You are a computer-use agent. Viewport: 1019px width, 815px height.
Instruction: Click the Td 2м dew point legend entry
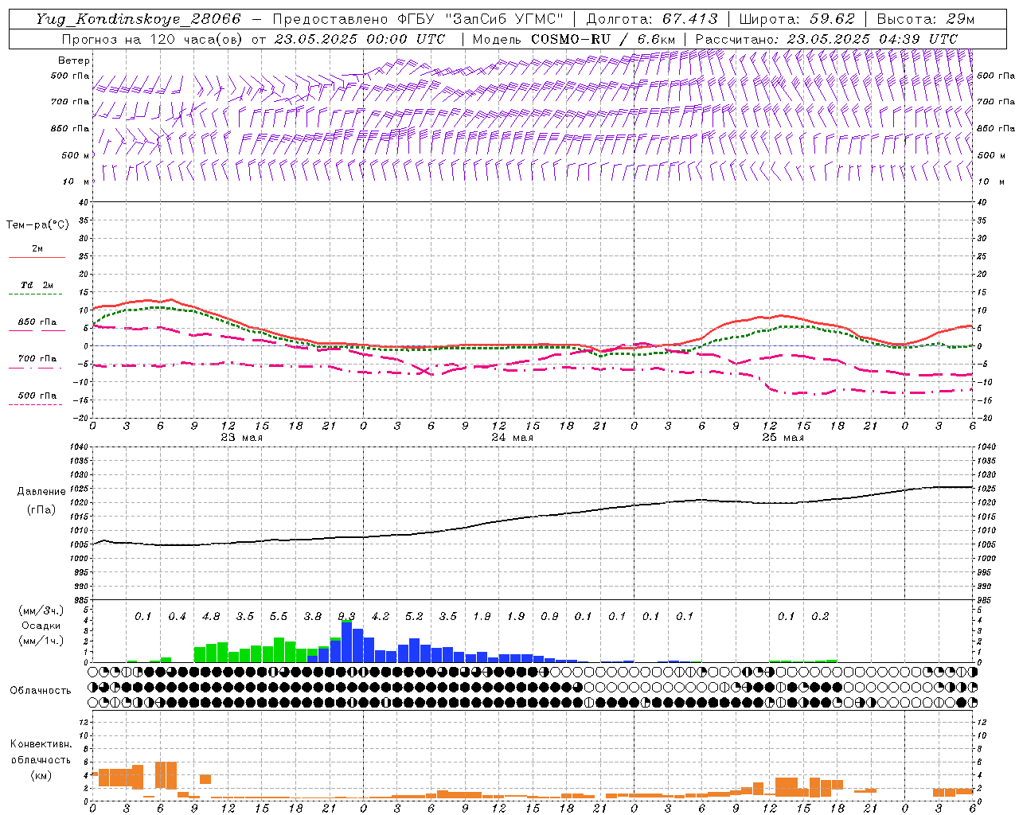(x=37, y=285)
